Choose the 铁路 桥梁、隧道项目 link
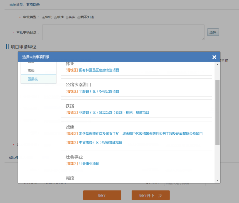239x203 pixels. [x=114, y=113]
